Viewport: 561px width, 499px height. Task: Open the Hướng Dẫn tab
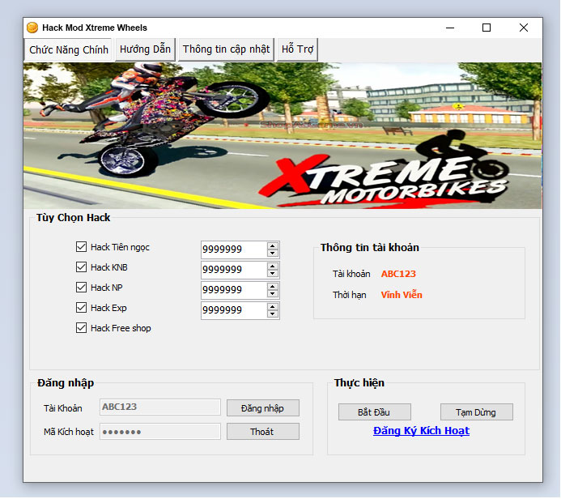145,49
